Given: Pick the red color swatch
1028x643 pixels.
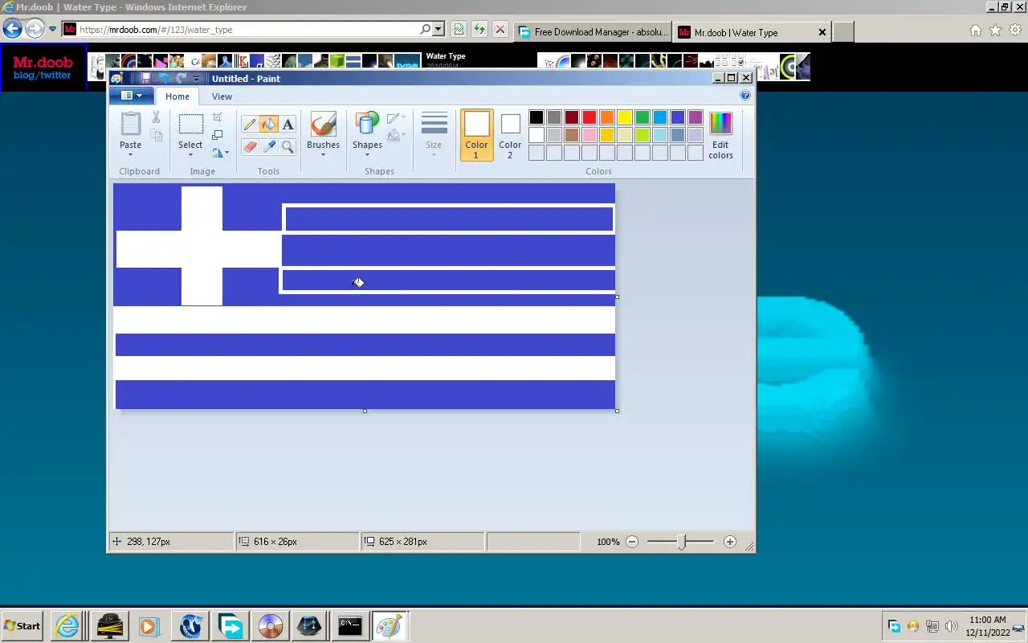Looking at the screenshot, I should pos(589,117).
